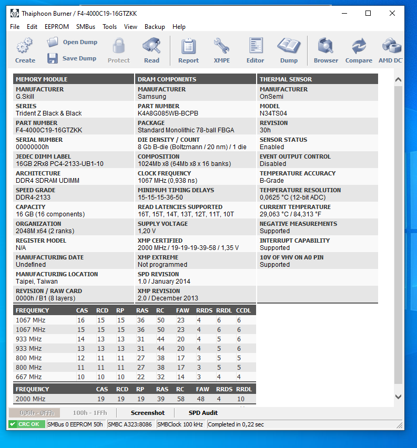Click XMP Certified 2000 MHz timings value

tap(188, 248)
